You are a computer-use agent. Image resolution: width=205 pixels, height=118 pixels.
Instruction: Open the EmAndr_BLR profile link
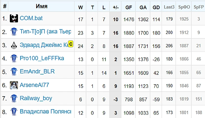37,72
